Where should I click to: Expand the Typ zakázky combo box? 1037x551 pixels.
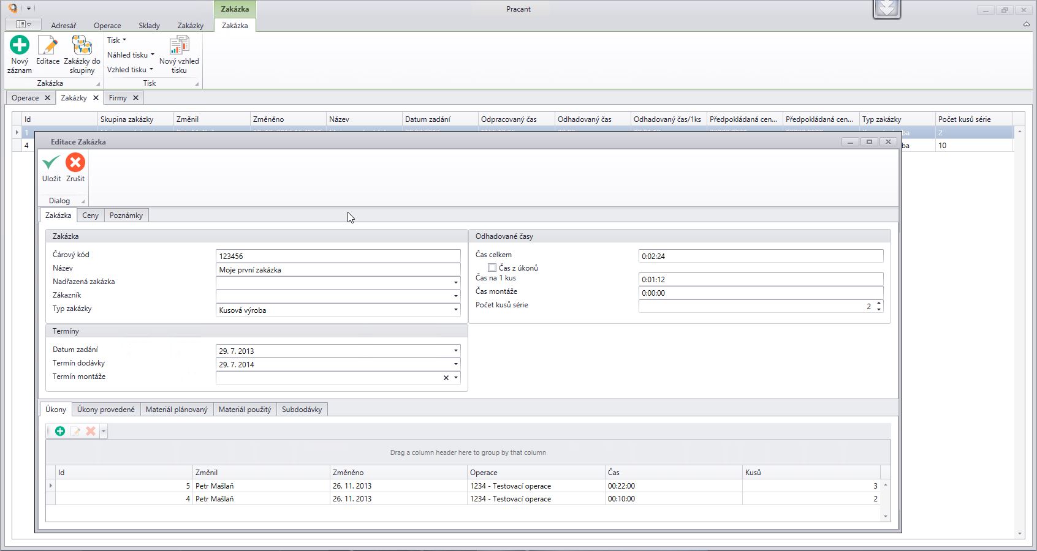[x=456, y=310]
